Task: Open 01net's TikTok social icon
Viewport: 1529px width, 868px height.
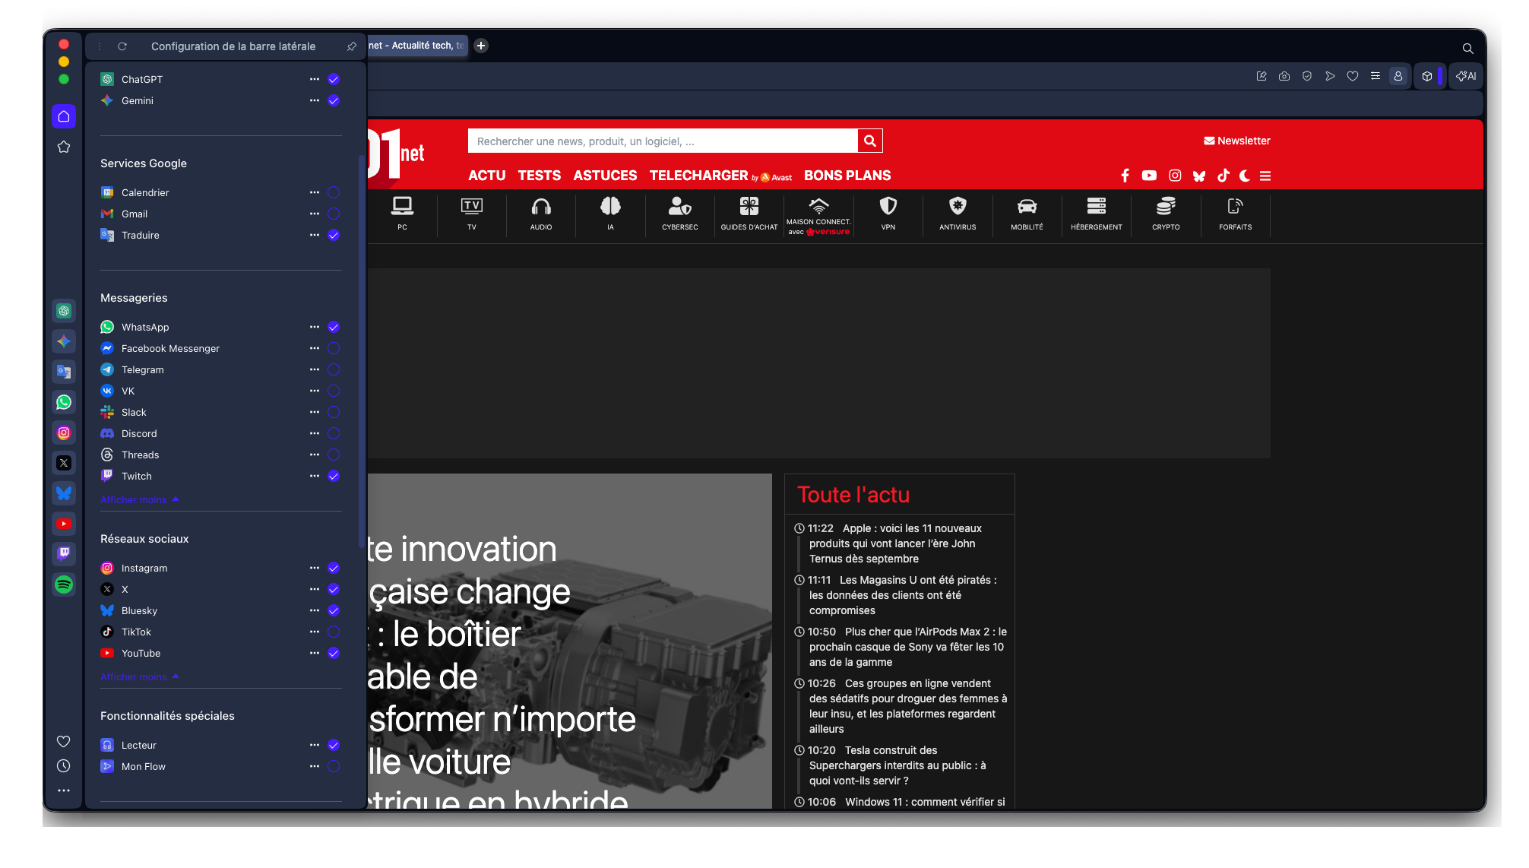Action: (x=1223, y=176)
